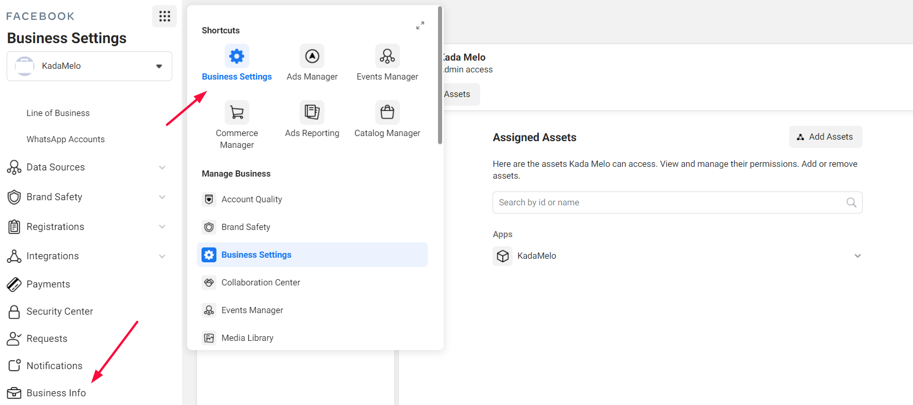913x405 pixels.
Task: Go to Line of Business
Action: click(58, 113)
